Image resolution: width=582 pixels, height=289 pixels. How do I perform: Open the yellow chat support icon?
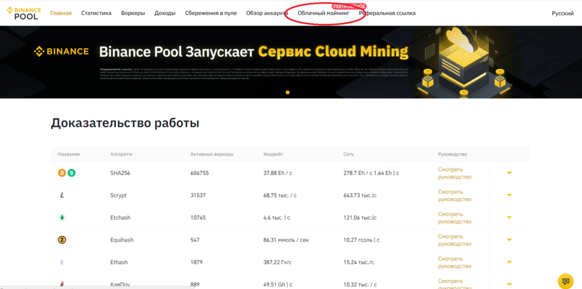[x=565, y=280]
